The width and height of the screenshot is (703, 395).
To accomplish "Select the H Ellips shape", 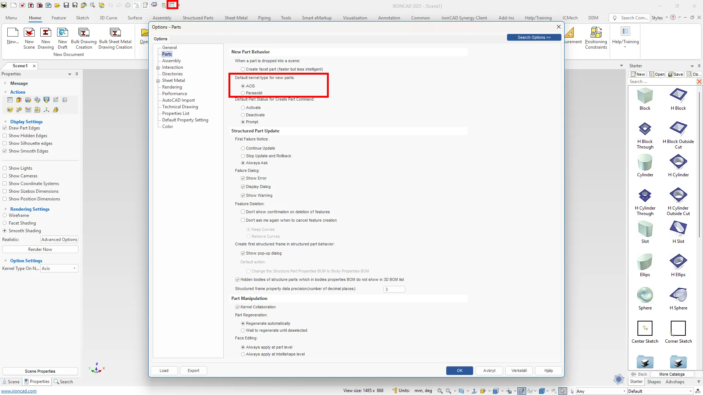I will (x=678, y=266).
